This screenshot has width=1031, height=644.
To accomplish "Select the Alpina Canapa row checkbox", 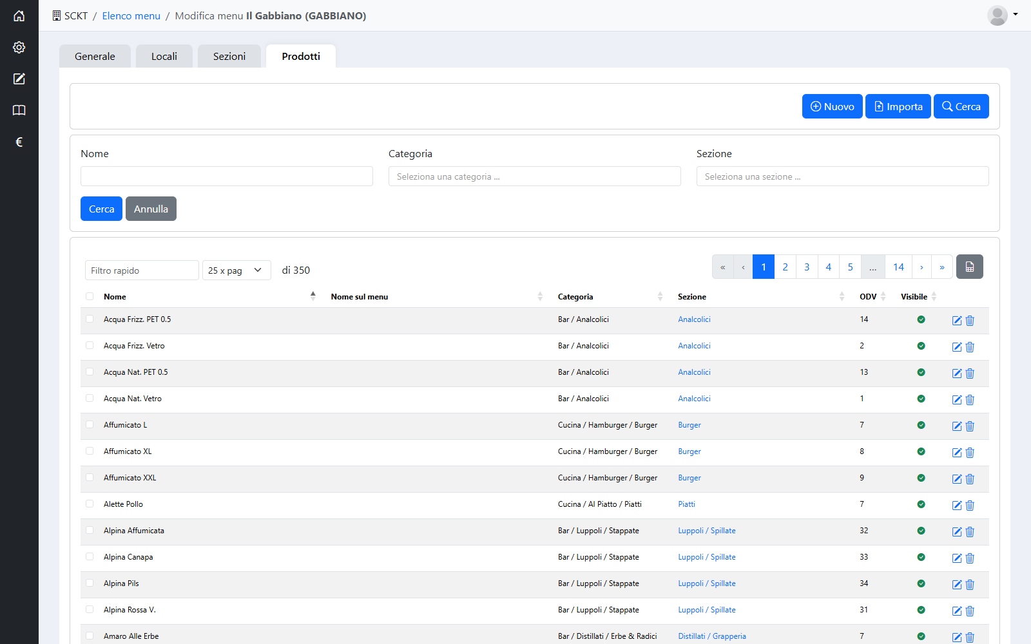I will 90,556.
